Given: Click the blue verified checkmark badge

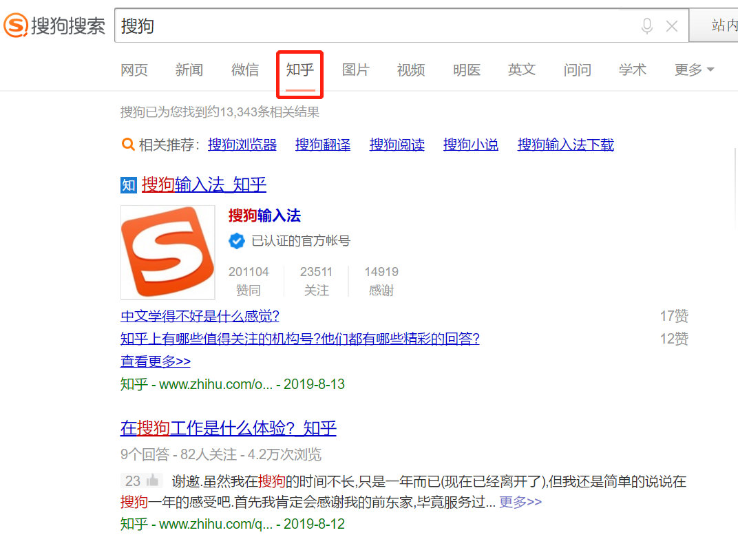Looking at the screenshot, I should point(237,241).
